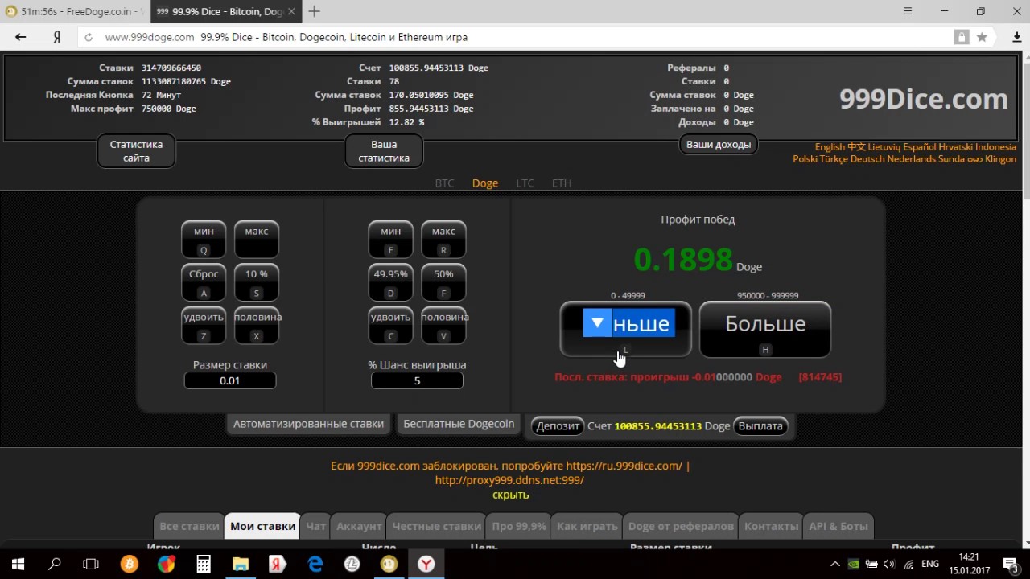Go back with the browser back arrow

tap(21, 37)
